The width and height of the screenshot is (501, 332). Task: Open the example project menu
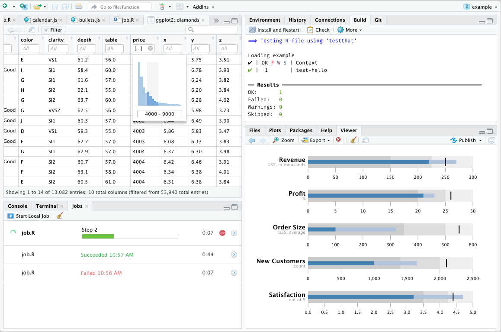coord(480,7)
